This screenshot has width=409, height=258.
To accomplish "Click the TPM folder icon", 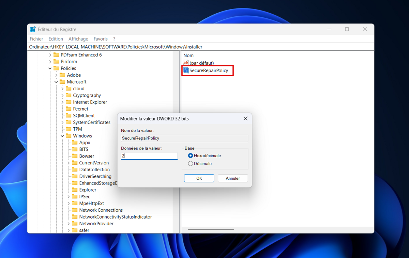I will pos(69,129).
